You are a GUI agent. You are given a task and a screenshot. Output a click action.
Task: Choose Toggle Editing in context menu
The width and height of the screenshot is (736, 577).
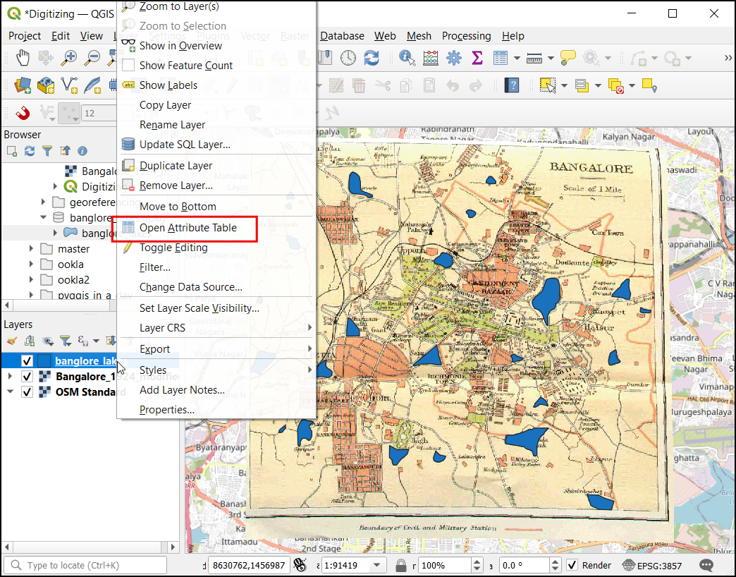pos(173,248)
